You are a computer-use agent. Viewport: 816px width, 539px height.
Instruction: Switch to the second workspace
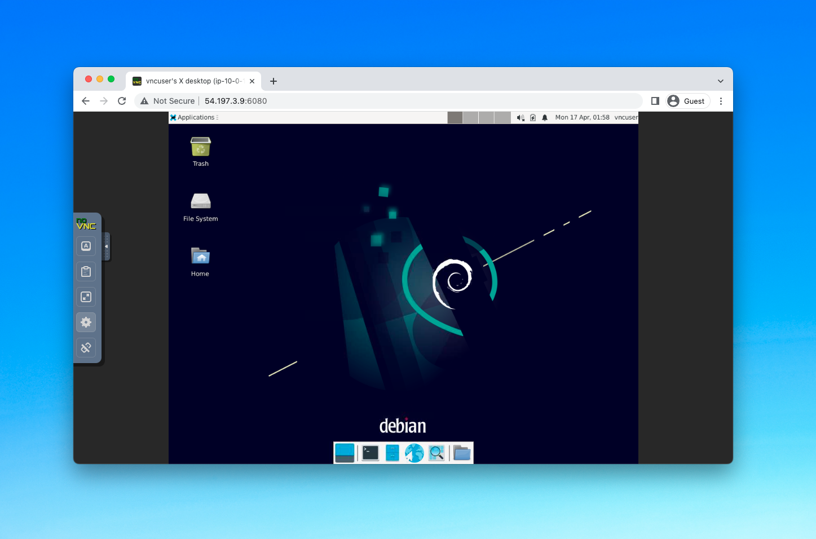471,117
